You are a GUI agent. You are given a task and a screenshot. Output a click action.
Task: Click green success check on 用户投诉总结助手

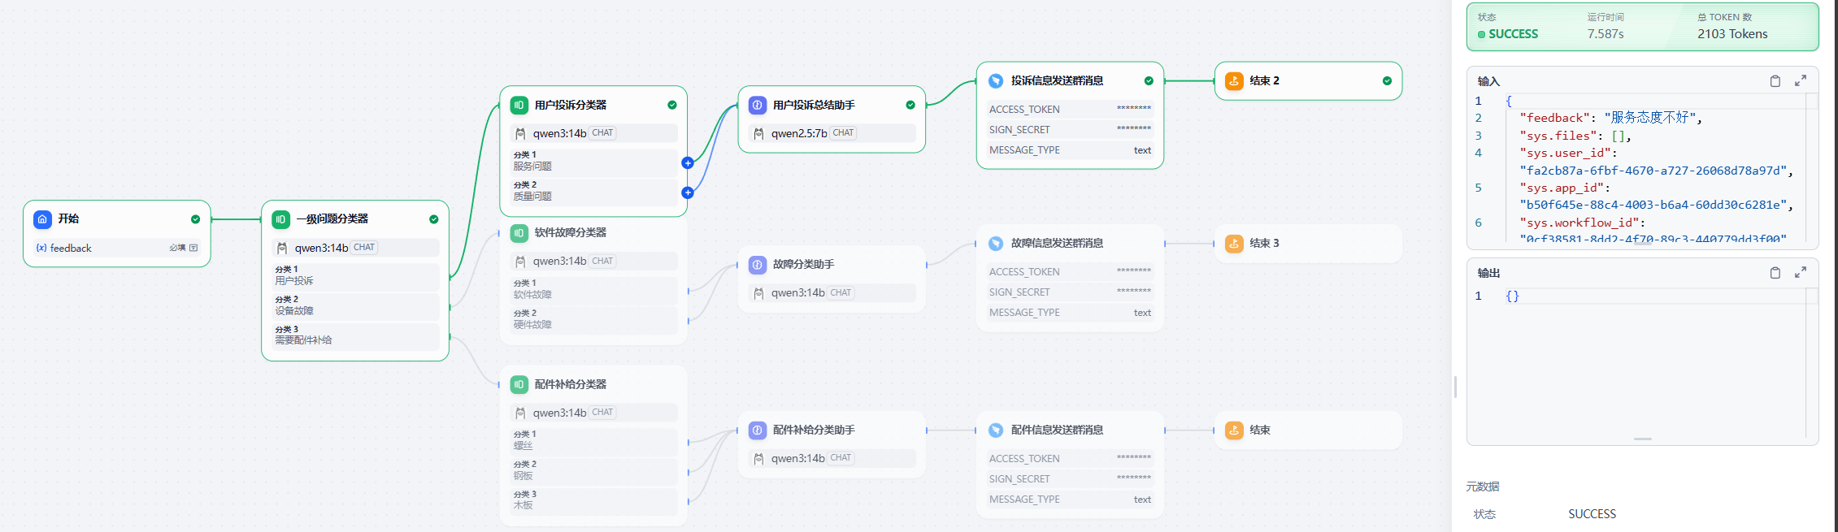[x=910, y=105]
